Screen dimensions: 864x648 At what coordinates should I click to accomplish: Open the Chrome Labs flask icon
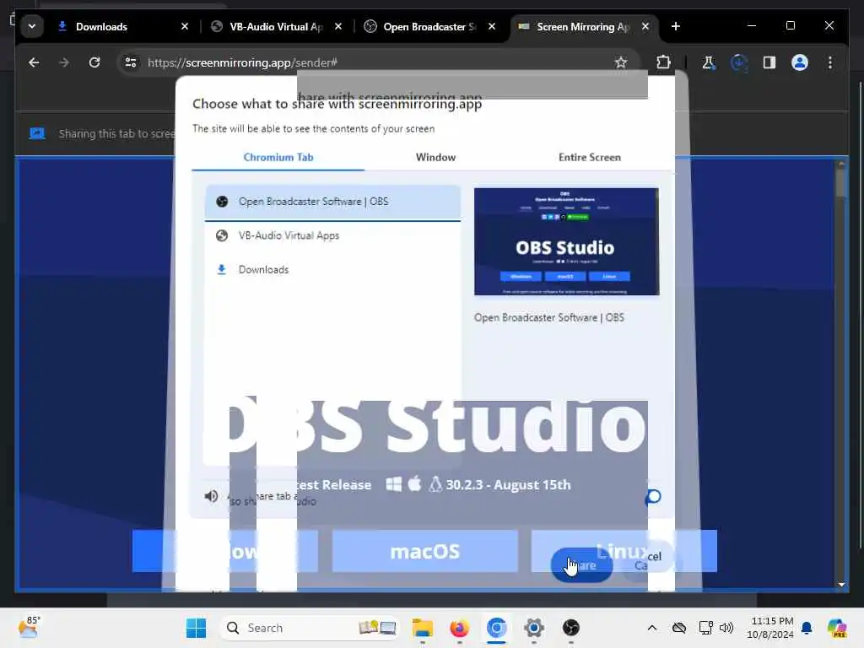click(709, 62)
